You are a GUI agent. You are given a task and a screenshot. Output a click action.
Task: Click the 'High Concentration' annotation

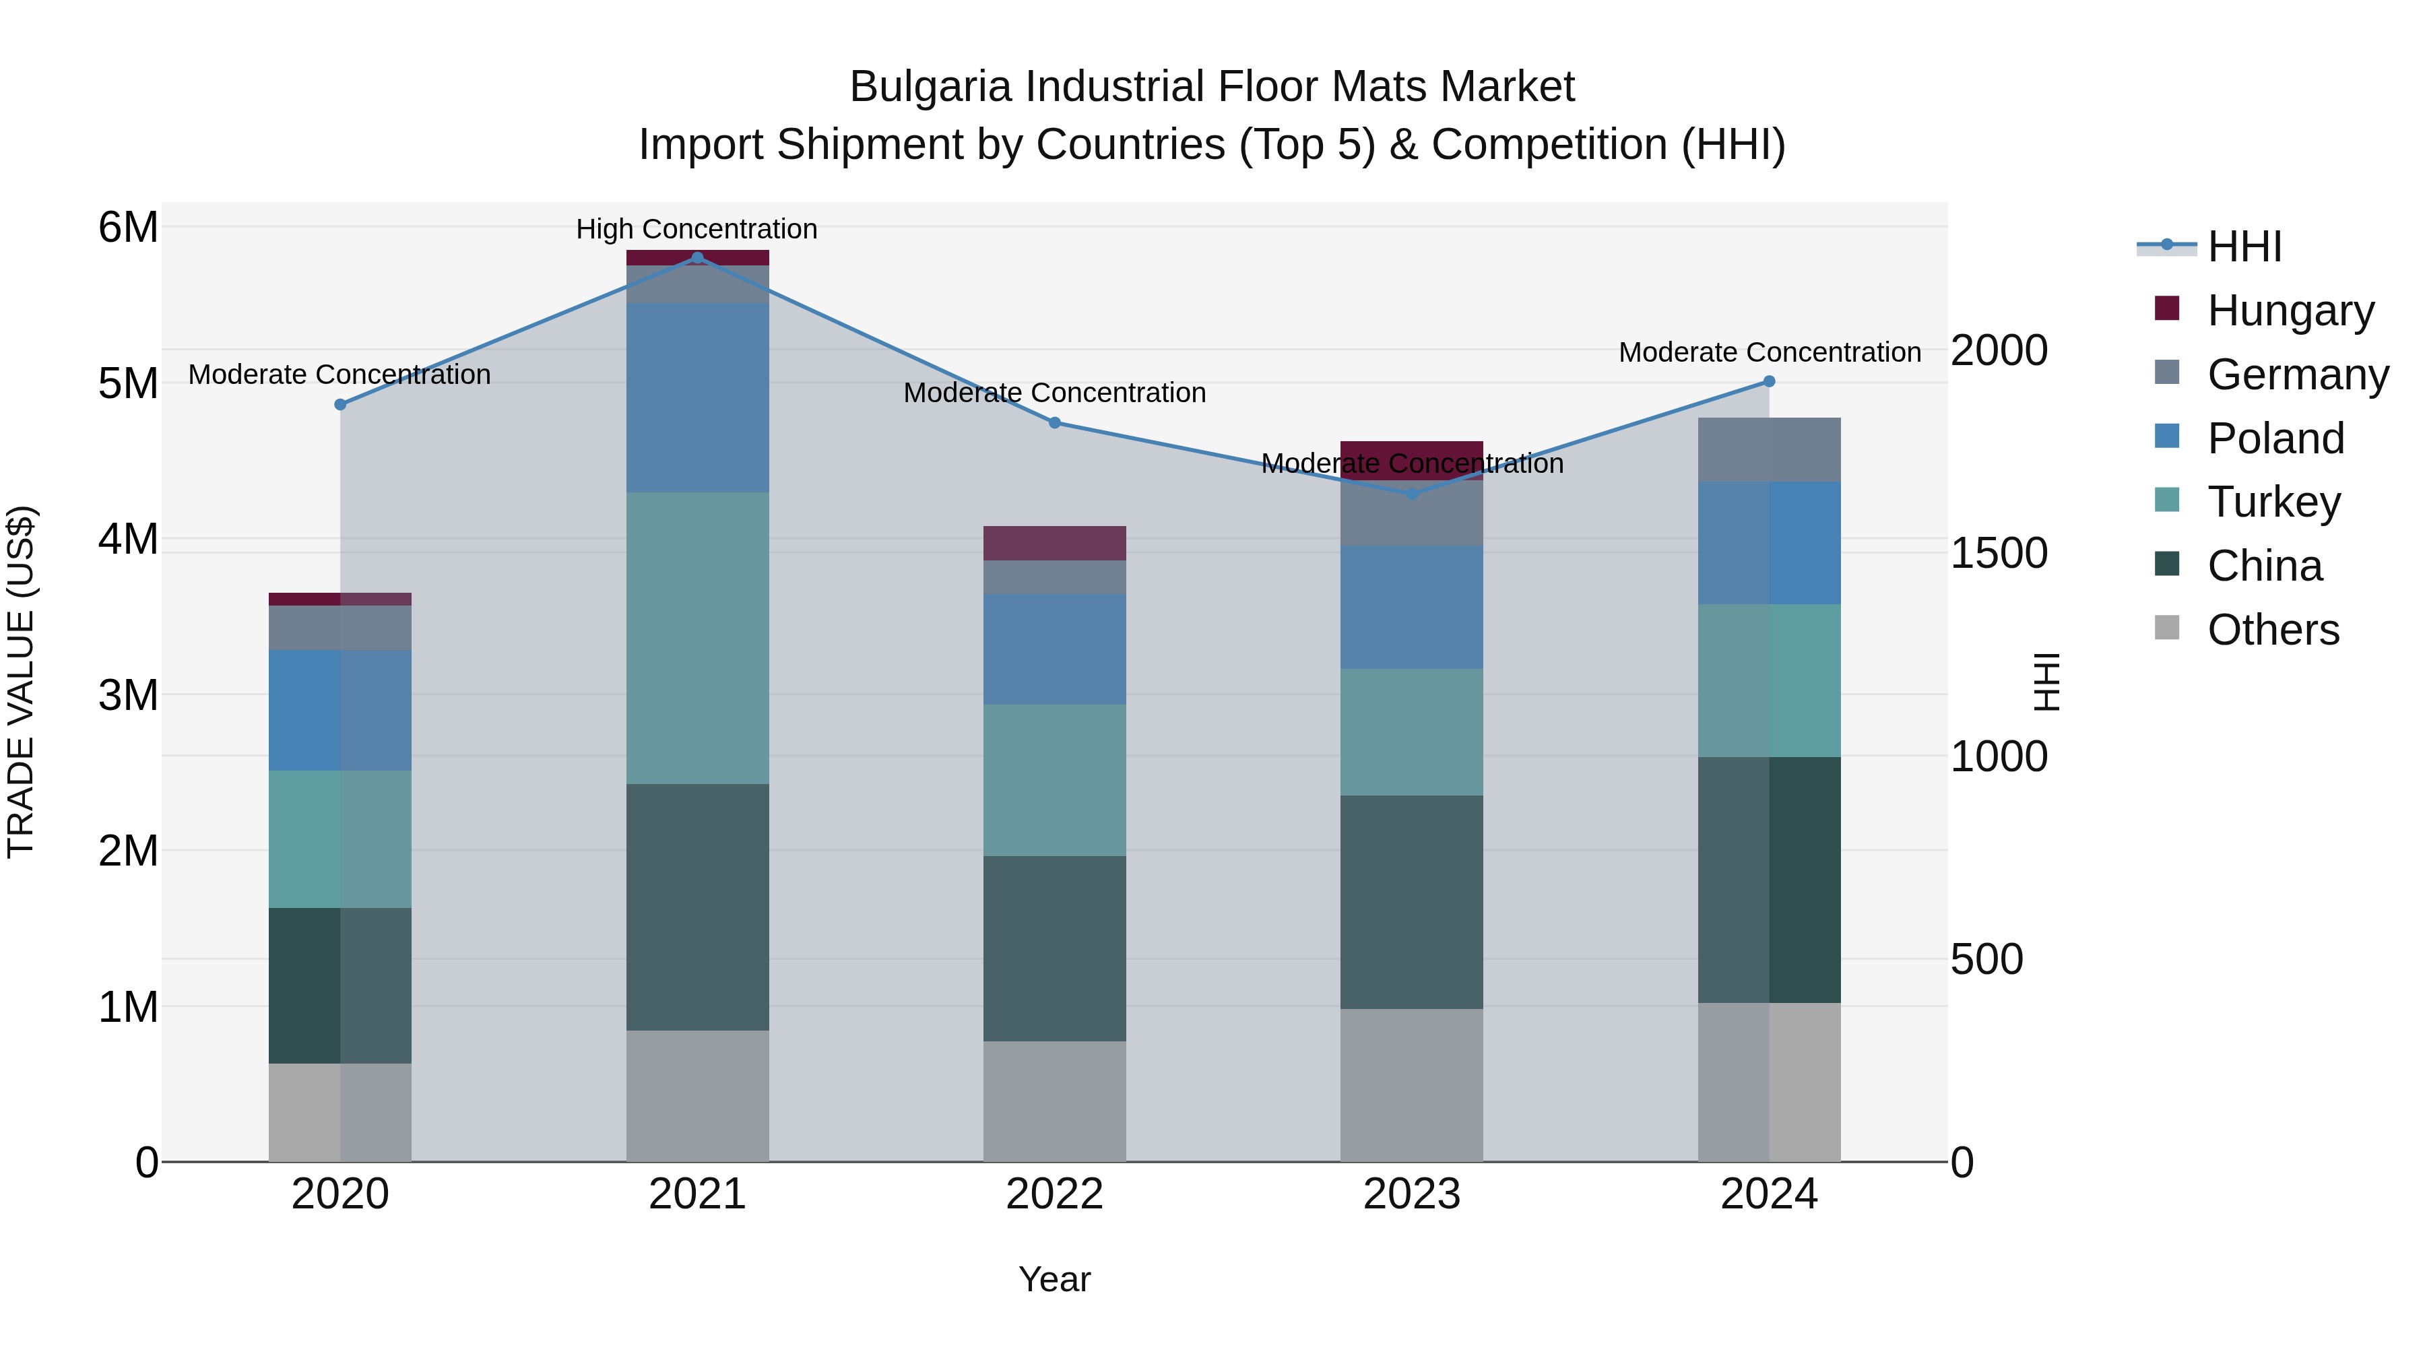[697, 229]
